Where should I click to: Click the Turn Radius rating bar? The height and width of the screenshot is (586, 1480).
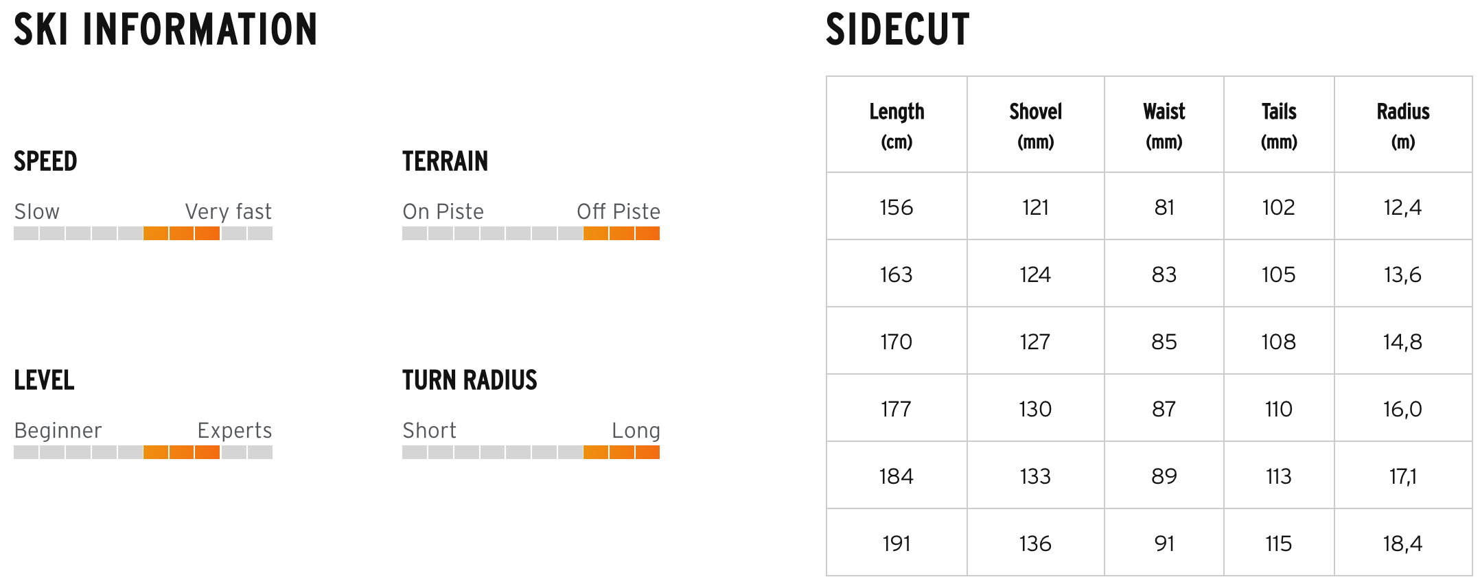(x=531, y=452)
